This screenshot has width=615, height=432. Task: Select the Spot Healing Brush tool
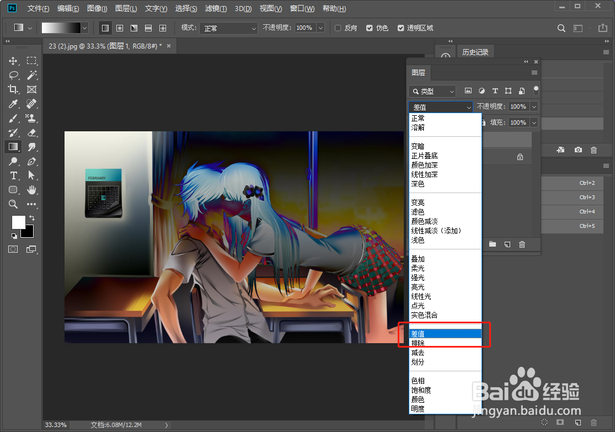tap(31, 104)
